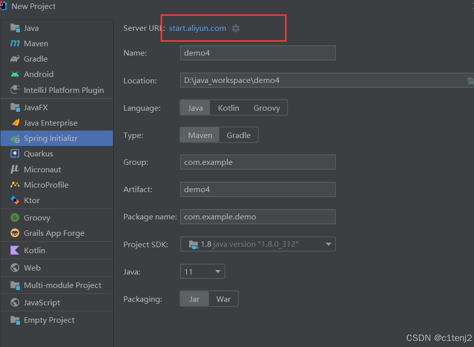Click the purple Kotlin icon

click(15, 250)
